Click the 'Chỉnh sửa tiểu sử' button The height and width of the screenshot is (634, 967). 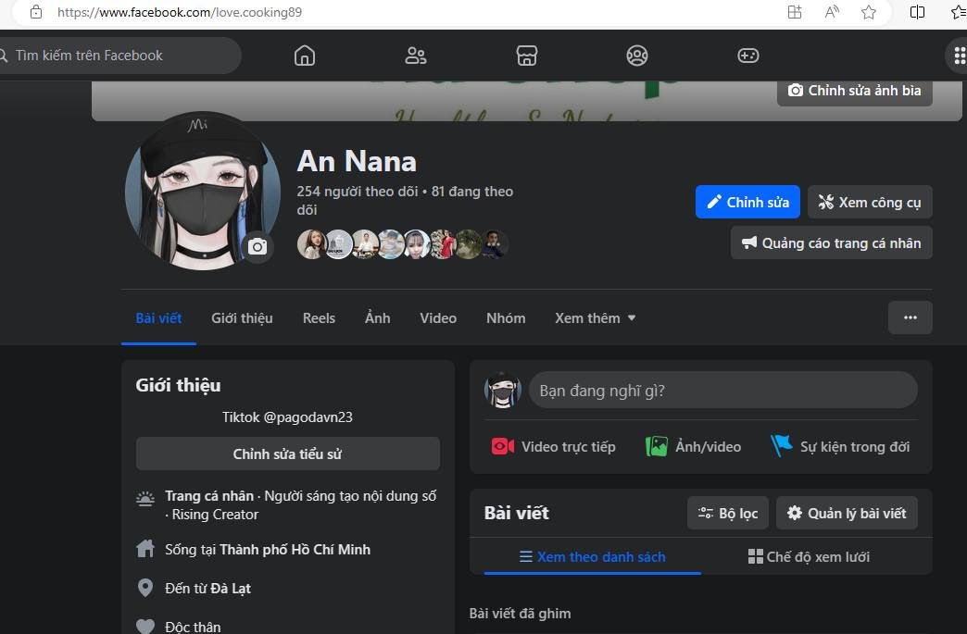pos(287,454)
